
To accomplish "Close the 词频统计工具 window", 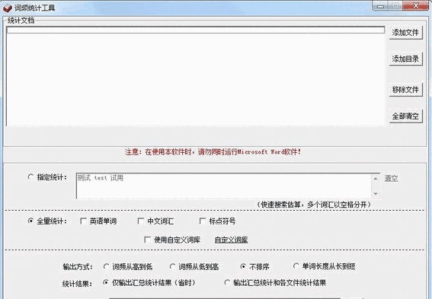I will [x=416, y=6].
